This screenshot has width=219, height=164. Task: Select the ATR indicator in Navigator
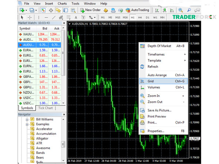pyautogui.click(x=39, y=143)
